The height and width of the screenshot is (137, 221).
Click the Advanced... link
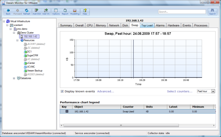click(106, 92)
